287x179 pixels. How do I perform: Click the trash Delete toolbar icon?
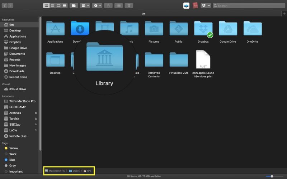coord(129,6)
